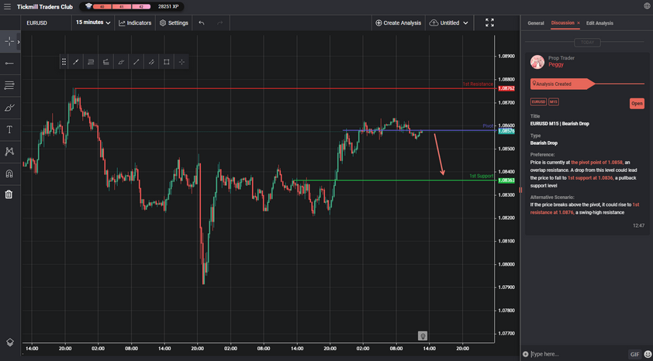Open the 15 minutes timeframe dropdown
Image resolution: width=653 pixels, height=361 pixels.
click(x=93, y=22)
